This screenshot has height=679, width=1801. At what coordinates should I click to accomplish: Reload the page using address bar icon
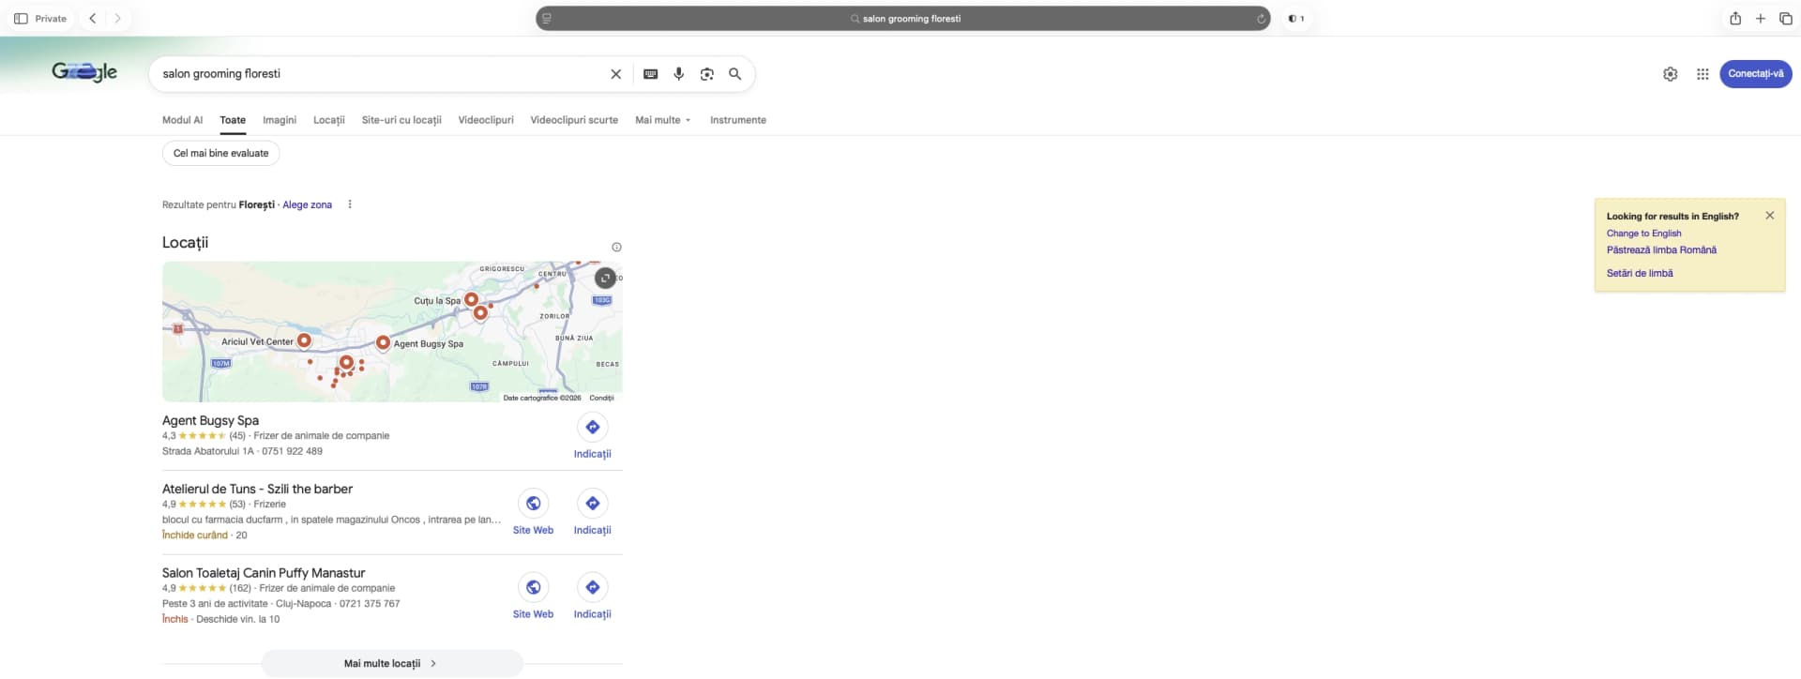[x=1261, y=19]
